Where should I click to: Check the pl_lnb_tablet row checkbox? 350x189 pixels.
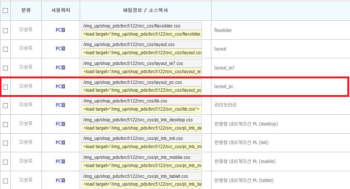pos(5,181)
